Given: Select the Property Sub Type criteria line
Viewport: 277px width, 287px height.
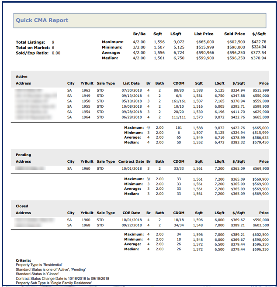Looking at the screenshot, I should [54, 283].
